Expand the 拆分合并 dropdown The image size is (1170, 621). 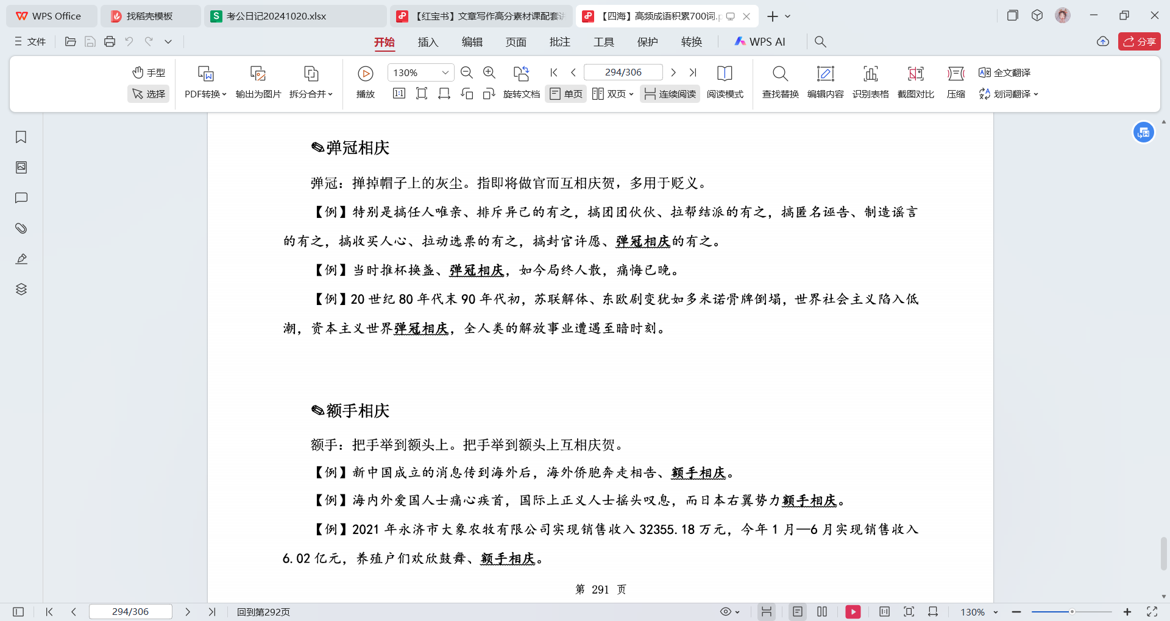pyautogui.click(x=311, y=94)
